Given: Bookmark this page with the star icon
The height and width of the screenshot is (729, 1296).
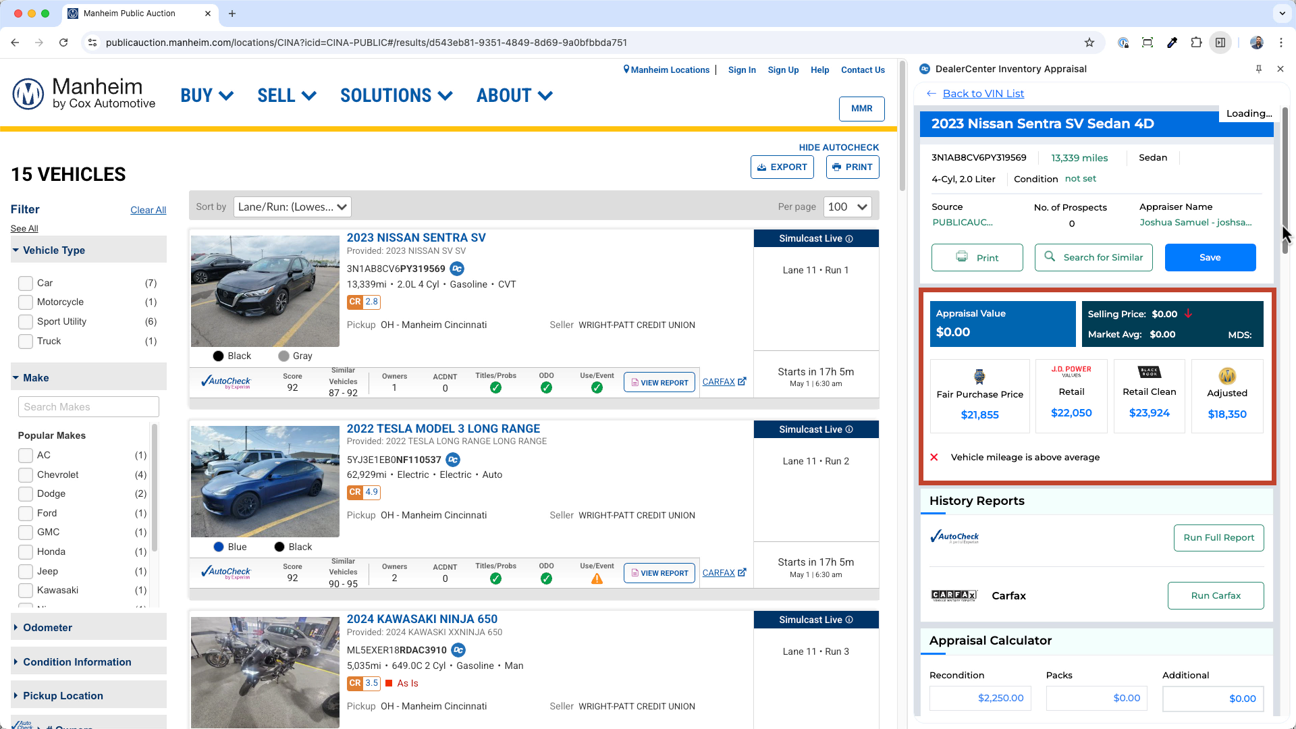Looking at the screenshot, I should pyautogui.click(x=1089, y=43).
